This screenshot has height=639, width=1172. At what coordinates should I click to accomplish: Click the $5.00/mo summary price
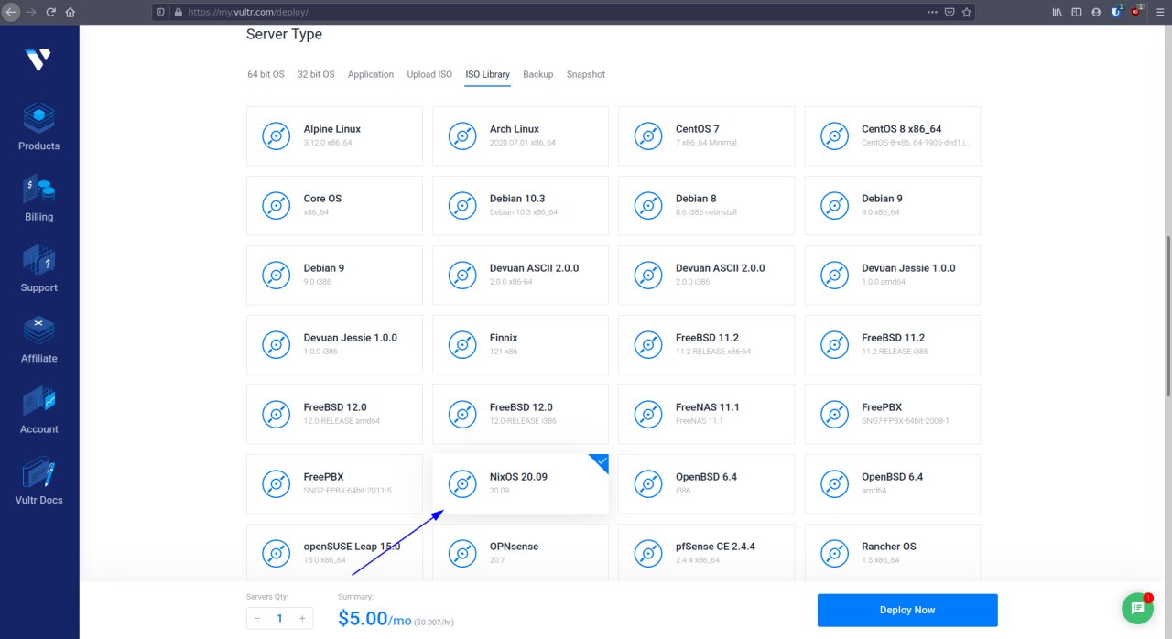coord(374,619)
